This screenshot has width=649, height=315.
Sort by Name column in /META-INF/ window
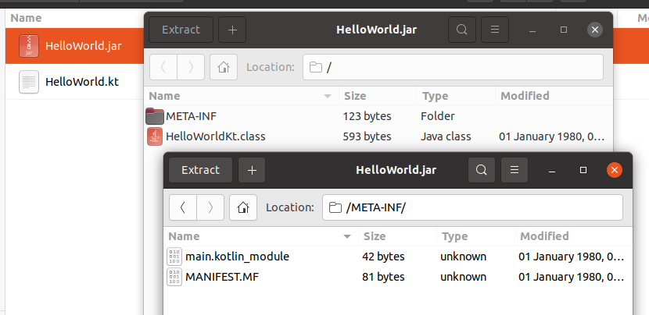tap(260, 236)
